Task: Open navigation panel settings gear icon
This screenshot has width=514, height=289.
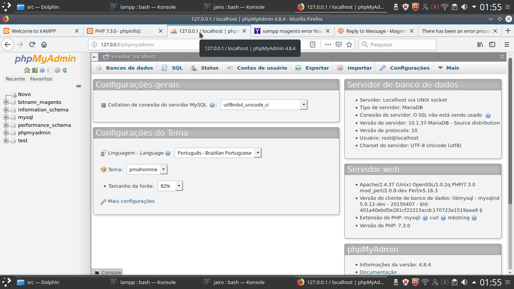Action: click(x=57, y=70)
